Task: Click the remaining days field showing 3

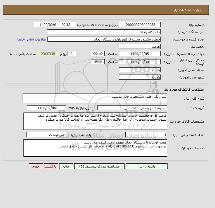Action: pyautogui.click(x=71, y=54)
